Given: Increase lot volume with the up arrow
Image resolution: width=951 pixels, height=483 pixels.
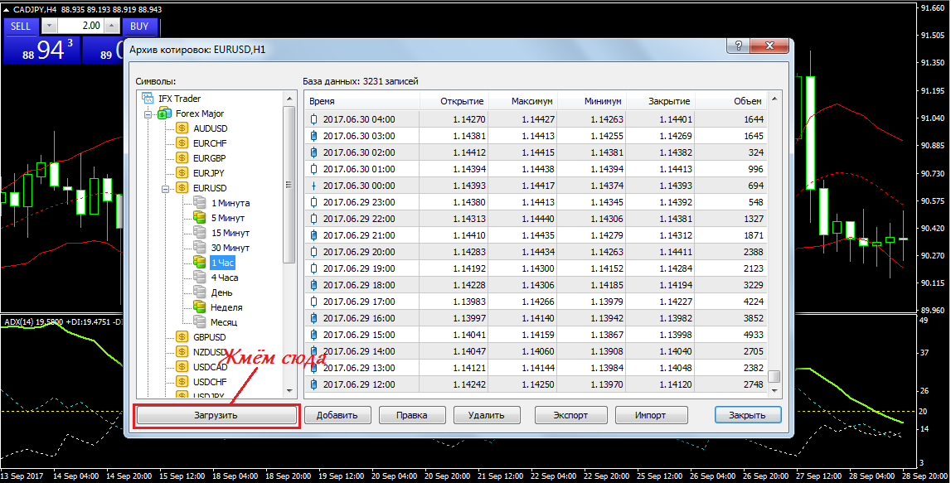Looking at the screenshot, I should coord(112,26).
